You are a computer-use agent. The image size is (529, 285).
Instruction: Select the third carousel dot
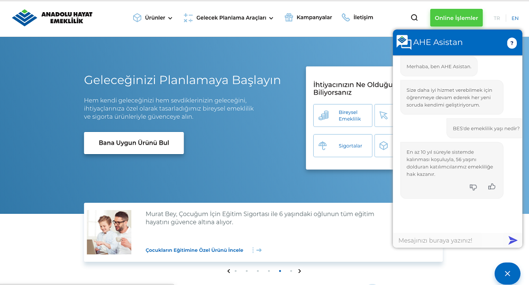click(x=258, y=271)
